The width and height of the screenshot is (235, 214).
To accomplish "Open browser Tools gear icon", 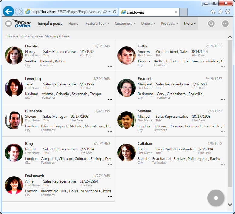I will [x=228, y=11].
